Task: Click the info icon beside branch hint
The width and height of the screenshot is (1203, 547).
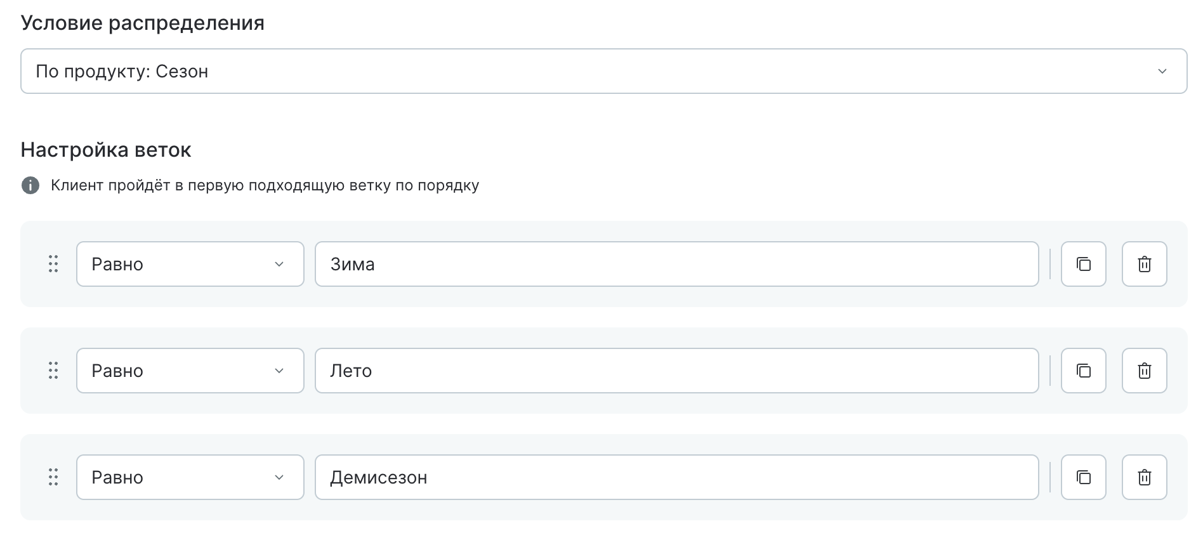Action: (30, 185)
